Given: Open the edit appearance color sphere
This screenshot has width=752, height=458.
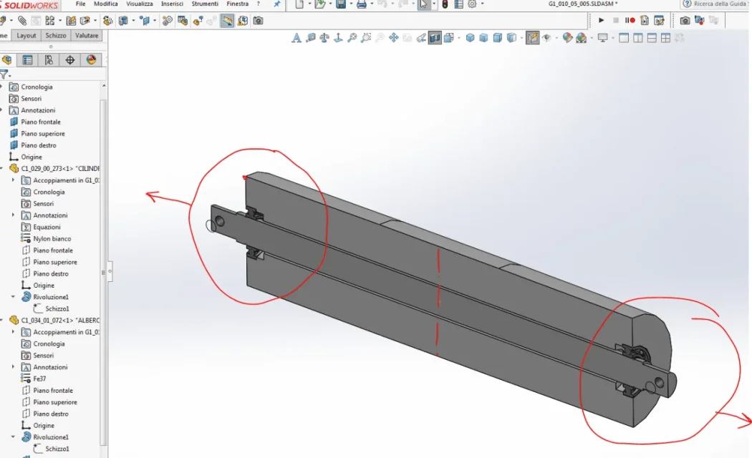Looking at the screenshot, I should (567, 38).
